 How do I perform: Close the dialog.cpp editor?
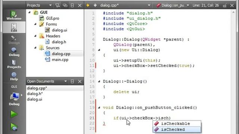coord(232,6)
